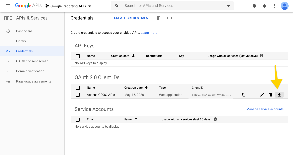The image size is (293, 155).
Task: Click No service accounts to display text
Action: pyautogui.click(x=97, y=127)
